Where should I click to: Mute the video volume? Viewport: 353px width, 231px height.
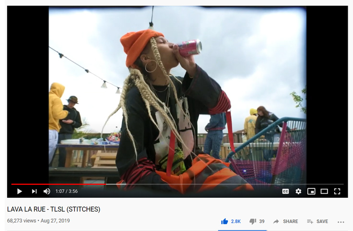click(47, 191)
